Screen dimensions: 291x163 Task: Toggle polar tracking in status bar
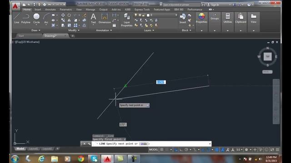pyautogui.click(x=186, y=150)
